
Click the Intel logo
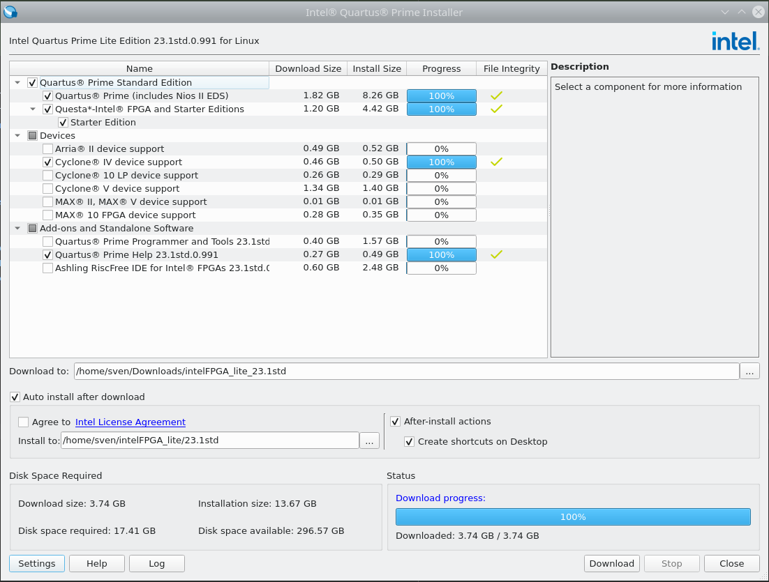coord(736,41)
